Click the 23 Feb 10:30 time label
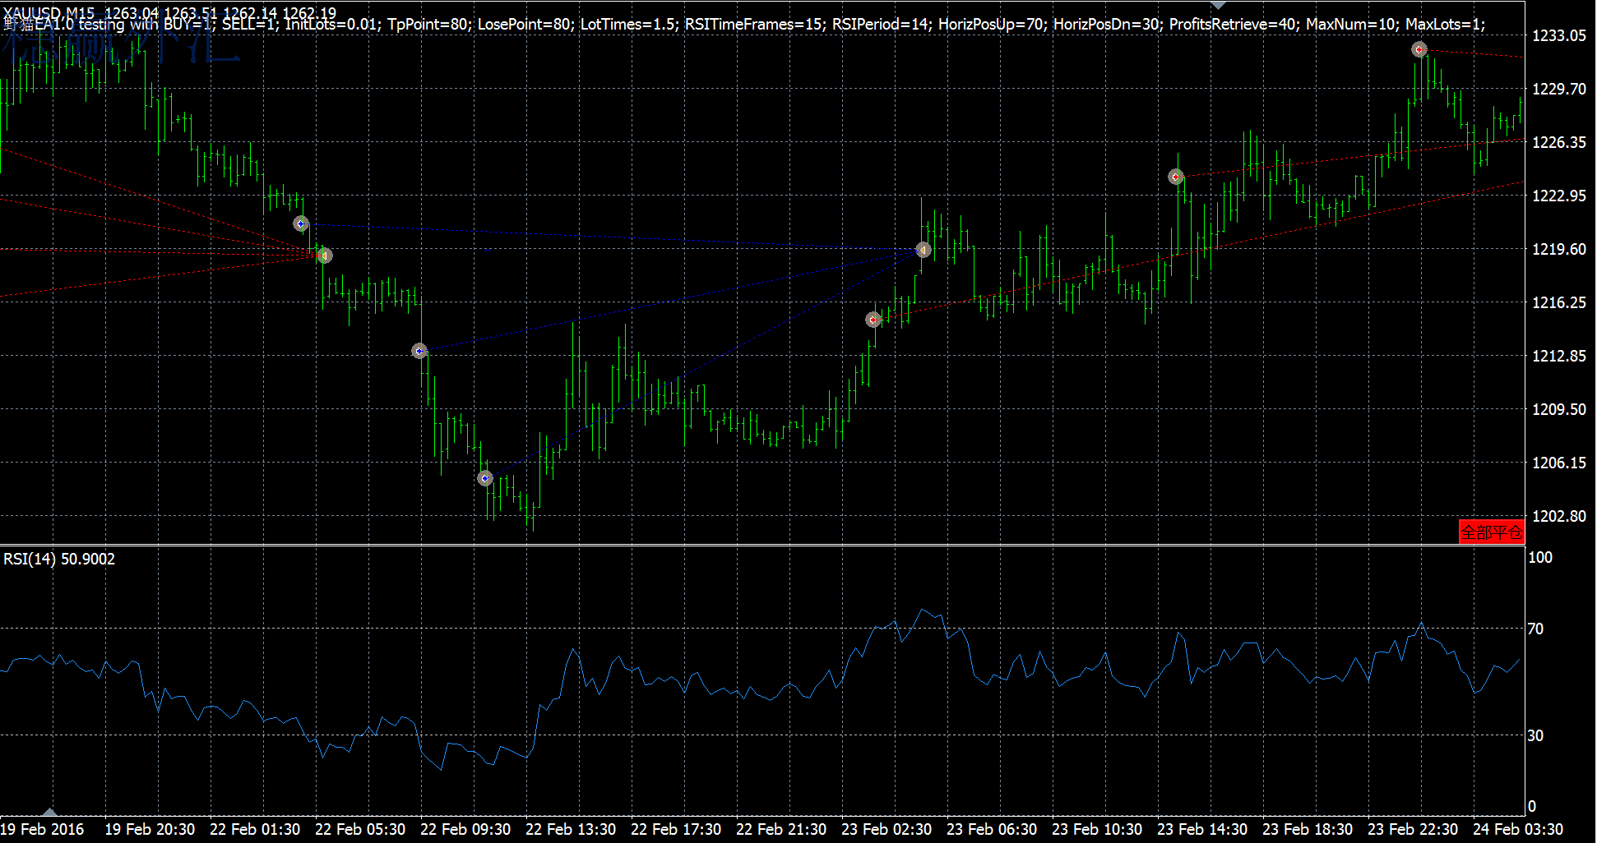Image resolution: width=1597 pixels, height=843 pixels. click(x=1097, y=829)
